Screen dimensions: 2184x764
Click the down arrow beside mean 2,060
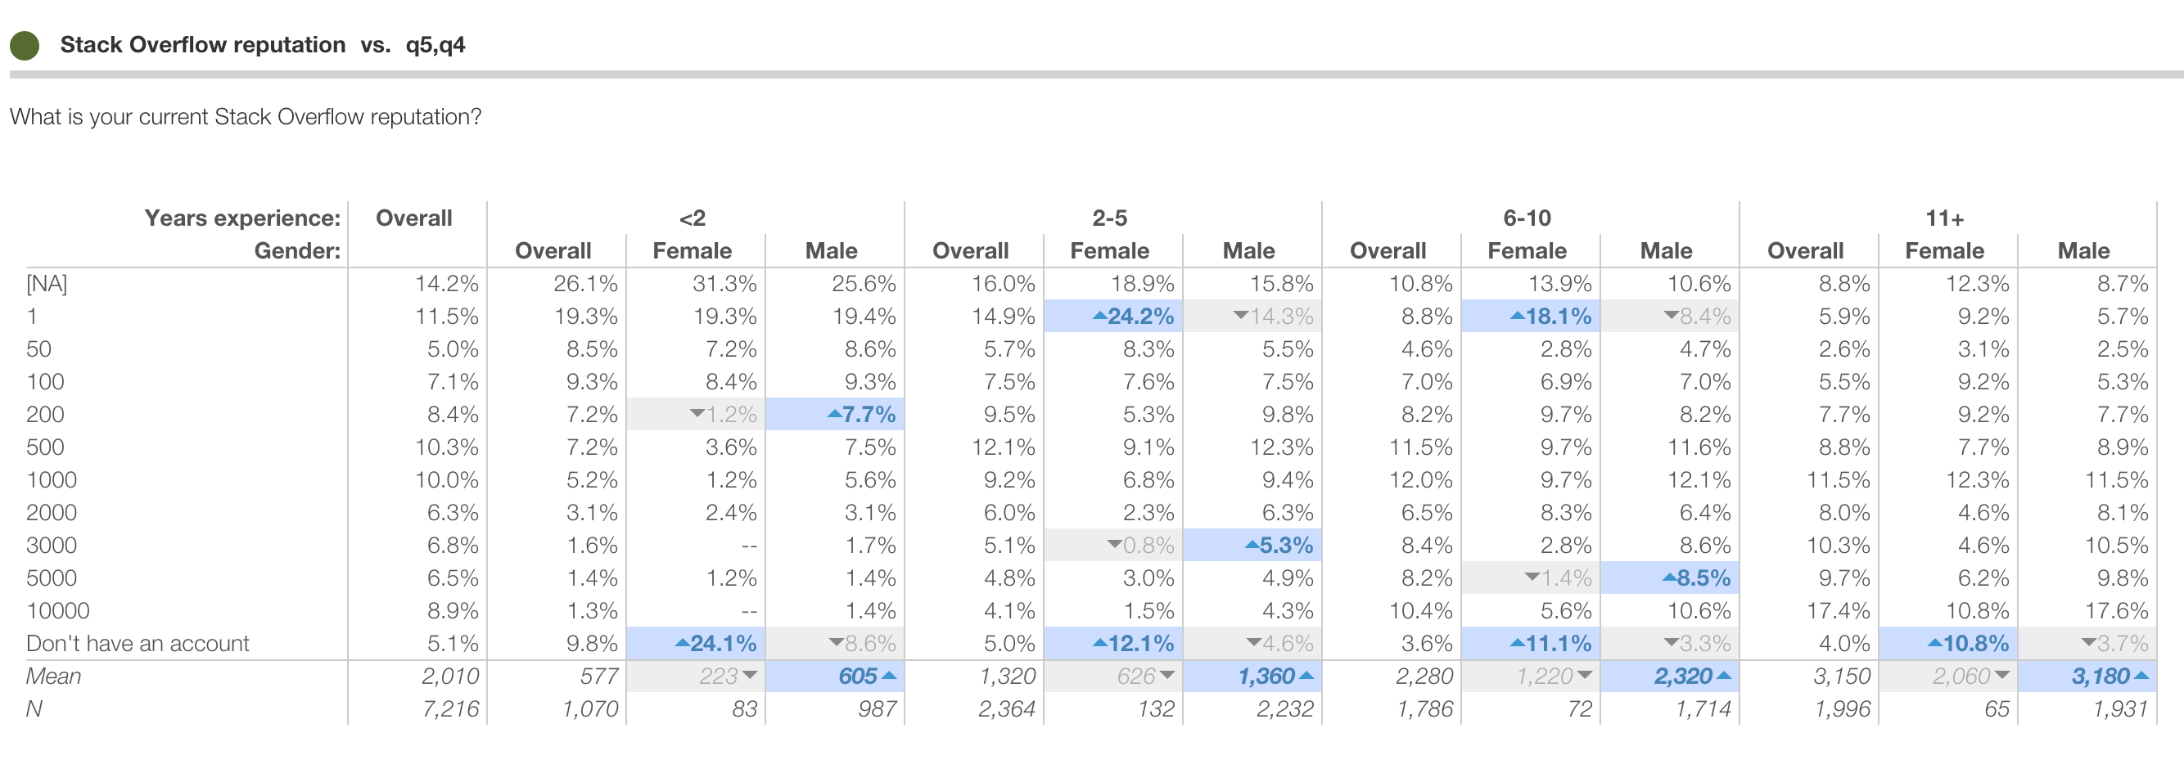tap(2001, 676)
